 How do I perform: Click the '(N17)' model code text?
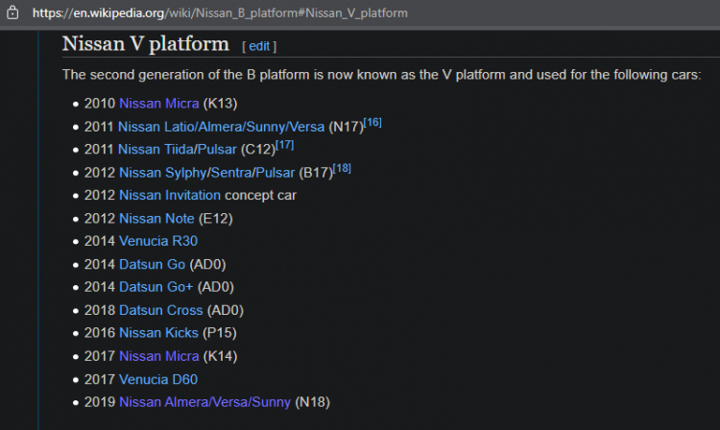point(347,127)
